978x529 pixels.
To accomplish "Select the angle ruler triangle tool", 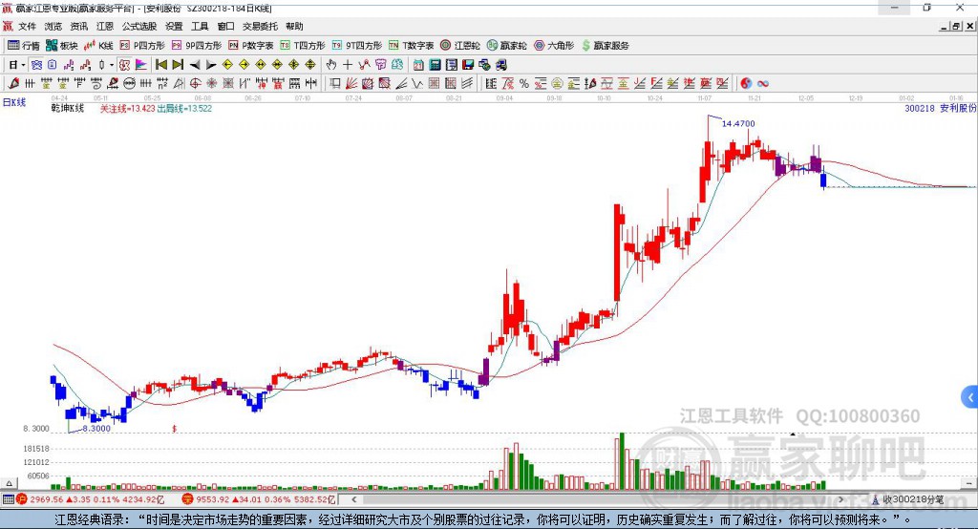I will pyautogui.click(x=179, y=83).
